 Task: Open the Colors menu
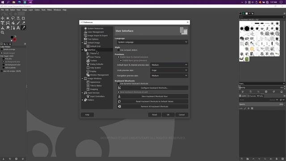coord(37,10)
